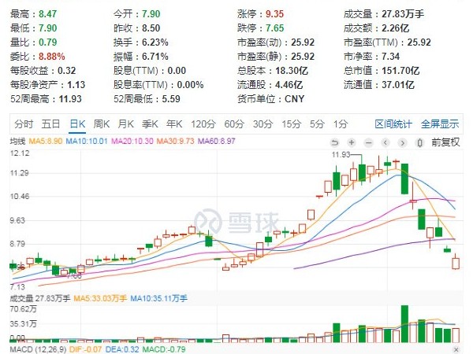The width and height of the screenshot is (473, 354).
Task: Open the 全屏显示 fullscreen link
Action: (440, 124)
